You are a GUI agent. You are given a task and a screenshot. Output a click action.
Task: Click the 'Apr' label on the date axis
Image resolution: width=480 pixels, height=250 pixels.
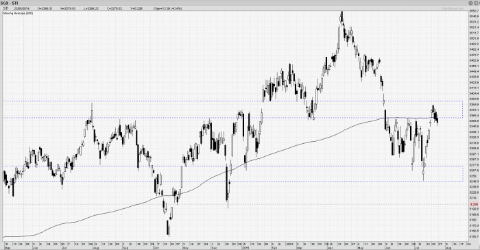(331, 248)
